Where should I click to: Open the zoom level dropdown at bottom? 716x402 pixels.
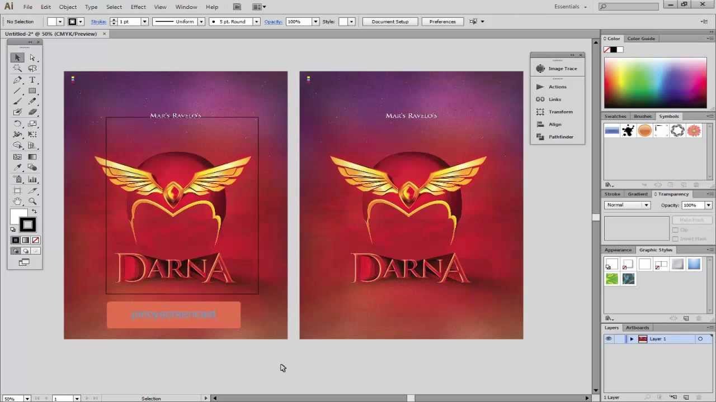tap(26, 399)
